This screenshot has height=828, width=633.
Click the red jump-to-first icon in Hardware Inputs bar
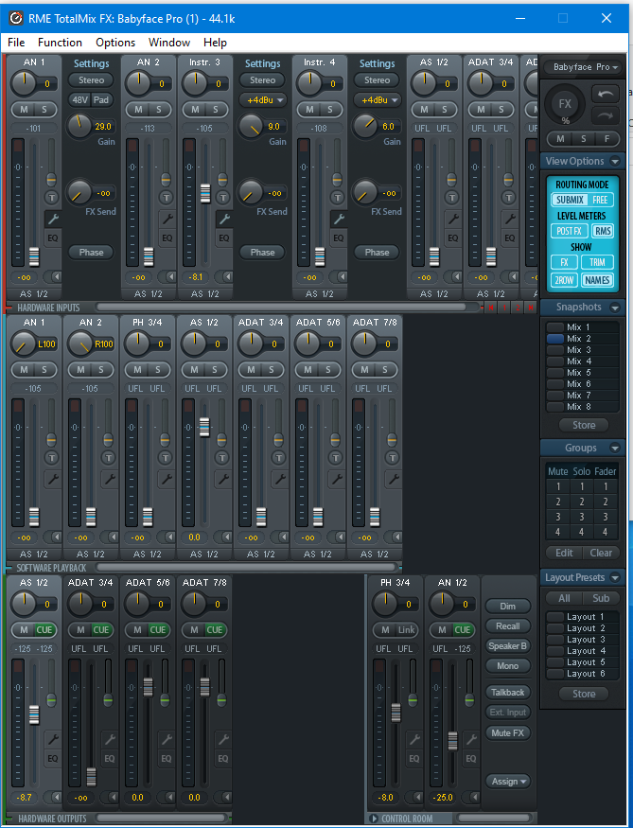(491, 308)
